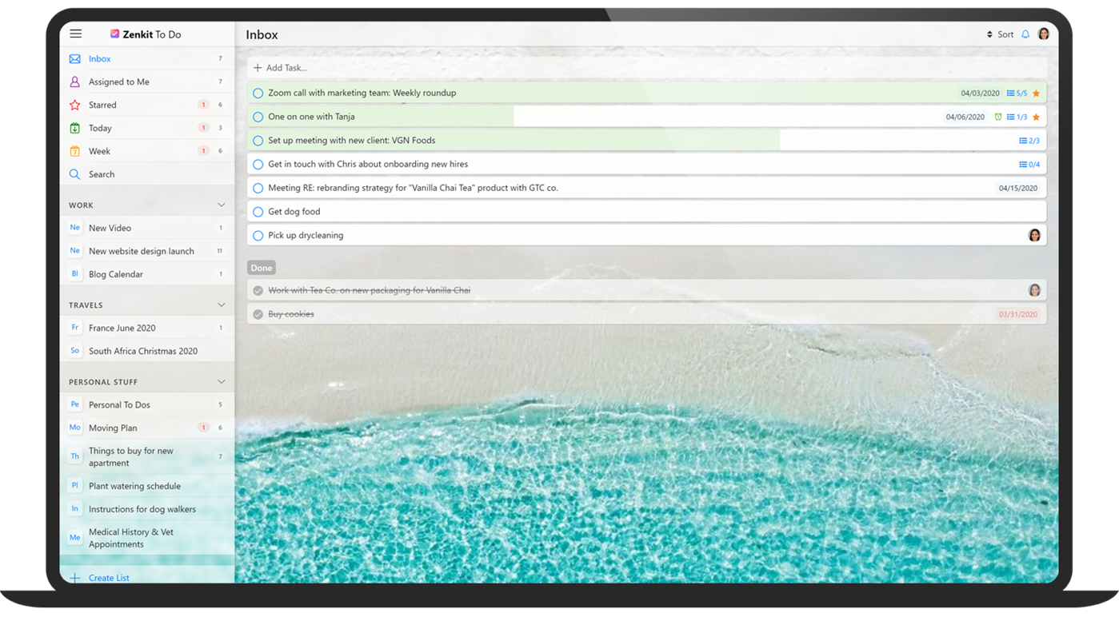Open the main hamburger menu

(75, 34)
